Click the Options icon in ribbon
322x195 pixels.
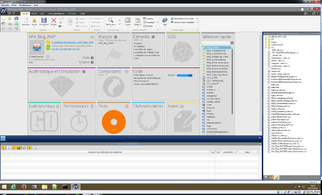coord(137,20)
